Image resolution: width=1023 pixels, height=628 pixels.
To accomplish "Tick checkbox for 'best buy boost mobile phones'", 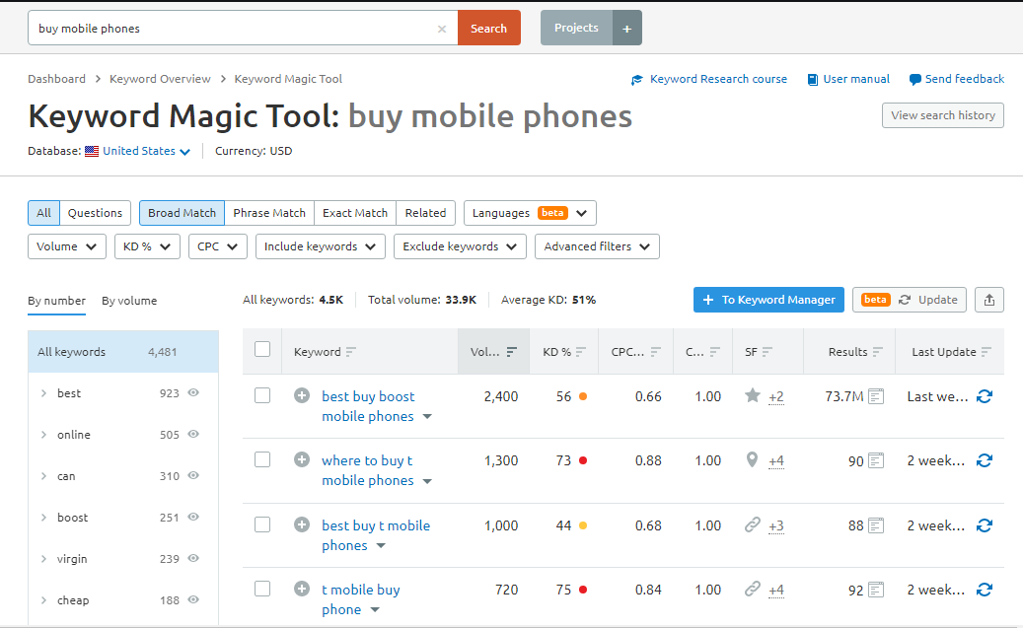I will (x=262, y=395).
